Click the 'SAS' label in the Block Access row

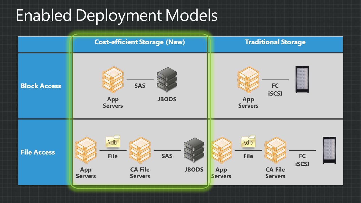coord(140,85)
